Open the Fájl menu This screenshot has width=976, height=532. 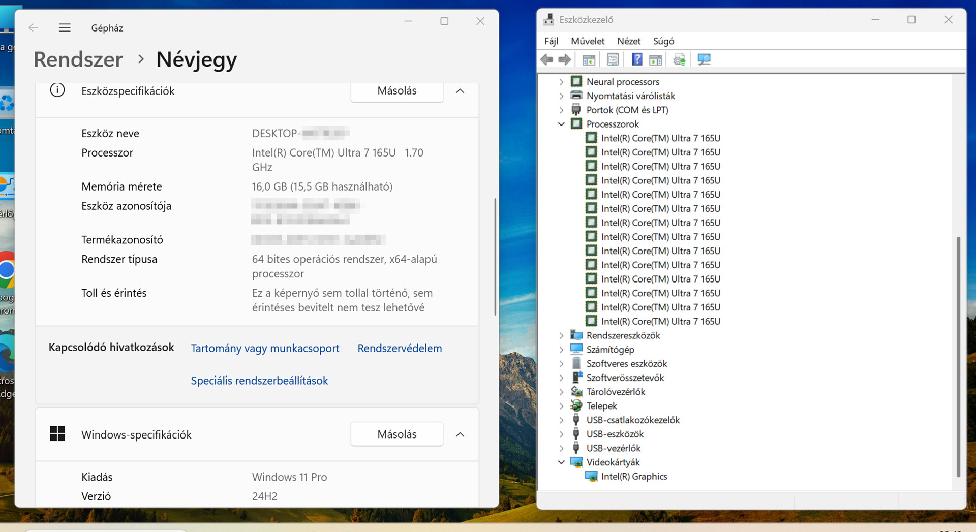pos(551,41)
